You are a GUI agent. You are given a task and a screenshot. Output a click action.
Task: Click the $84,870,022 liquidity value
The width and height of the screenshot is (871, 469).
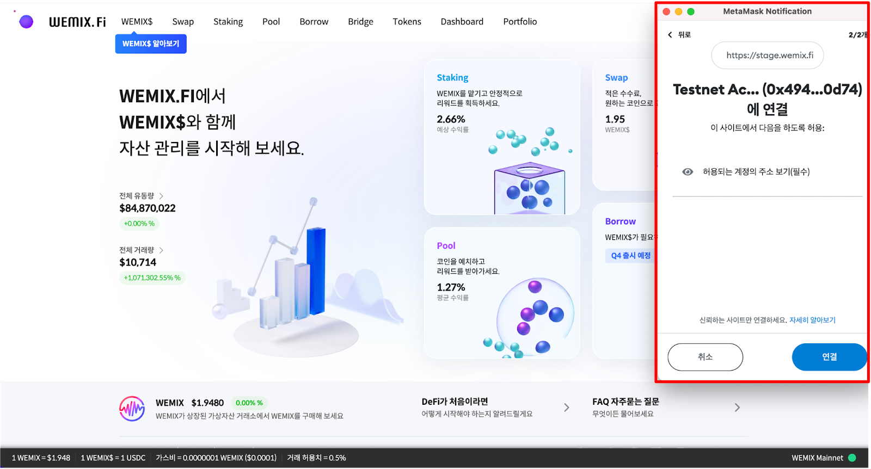click(148, 208)
